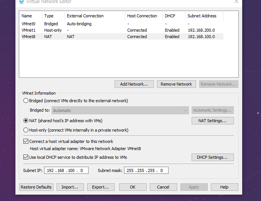Click the Auto-bridging cell

click(79, 24)
